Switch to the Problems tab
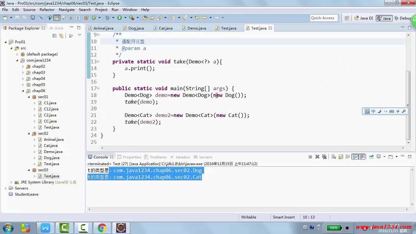The height and width of the screenshot is (234, 416). click(x=155, y=157)
